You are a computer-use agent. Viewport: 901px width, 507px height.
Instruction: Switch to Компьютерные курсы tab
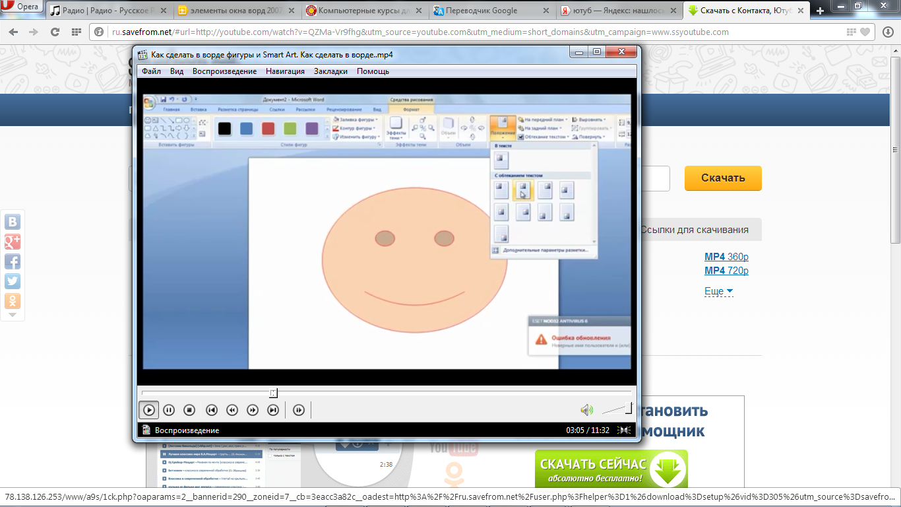pos(364,11)
